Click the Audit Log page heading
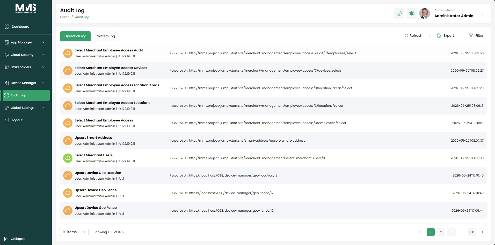This screenshot has height=245, width=495. pos(72,10)
